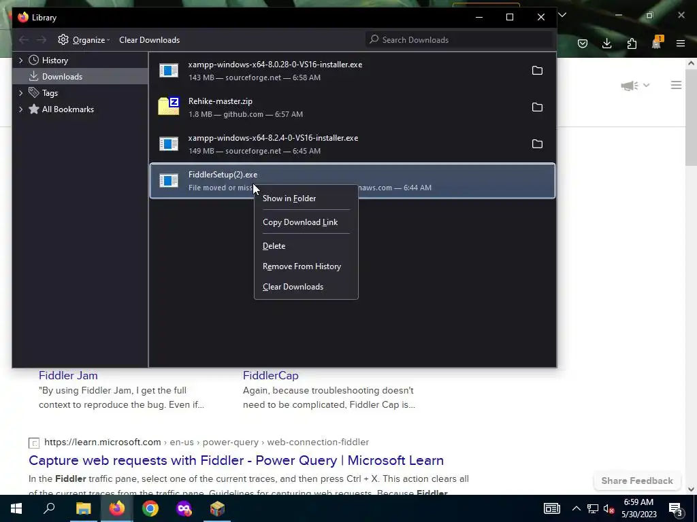Image resolution: width=697 pixels, height=522 pixels.
Task: Open File Explorer from taskbar
Action: [x=83, y=508]
